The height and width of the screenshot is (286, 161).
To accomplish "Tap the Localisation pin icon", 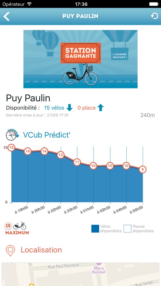I will tap(10, 251).
